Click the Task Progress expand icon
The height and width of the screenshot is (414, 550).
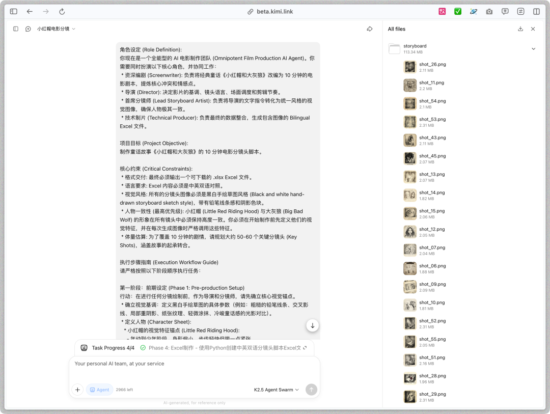tap(306, 348)
